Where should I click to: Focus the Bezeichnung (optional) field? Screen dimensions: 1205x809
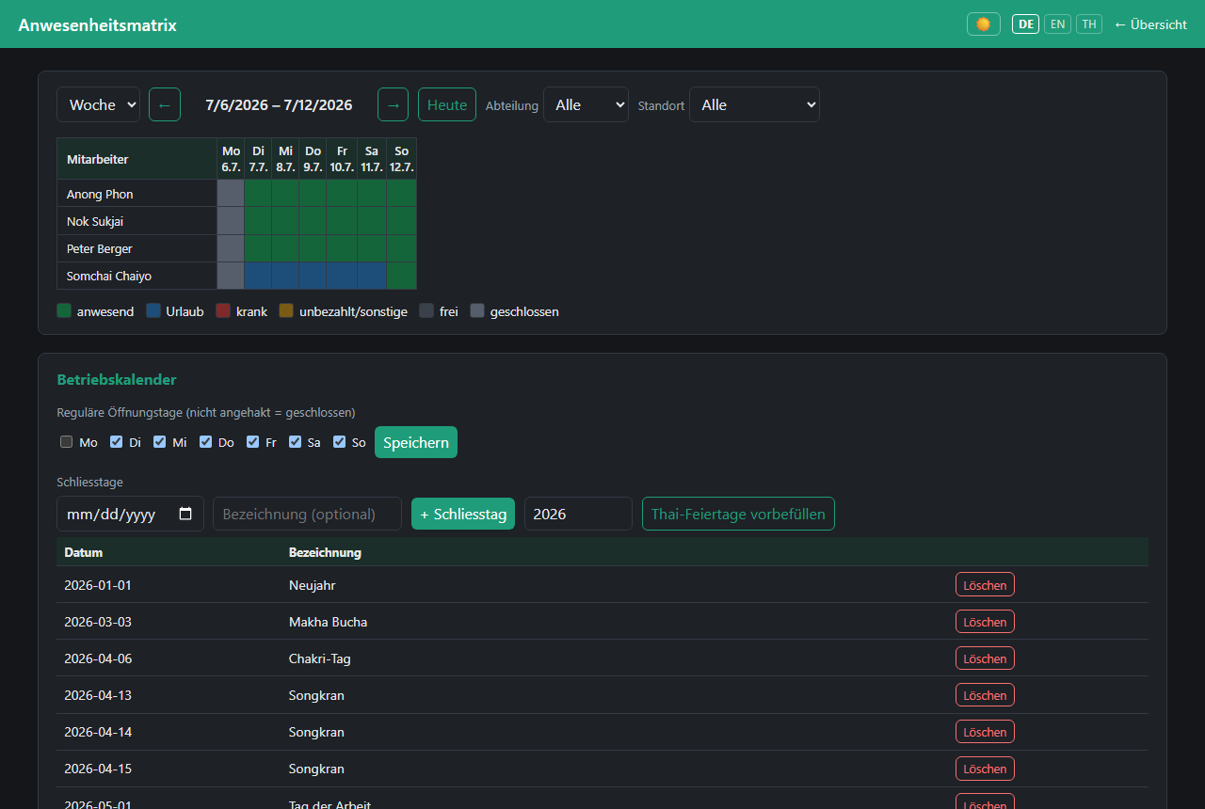307,514
